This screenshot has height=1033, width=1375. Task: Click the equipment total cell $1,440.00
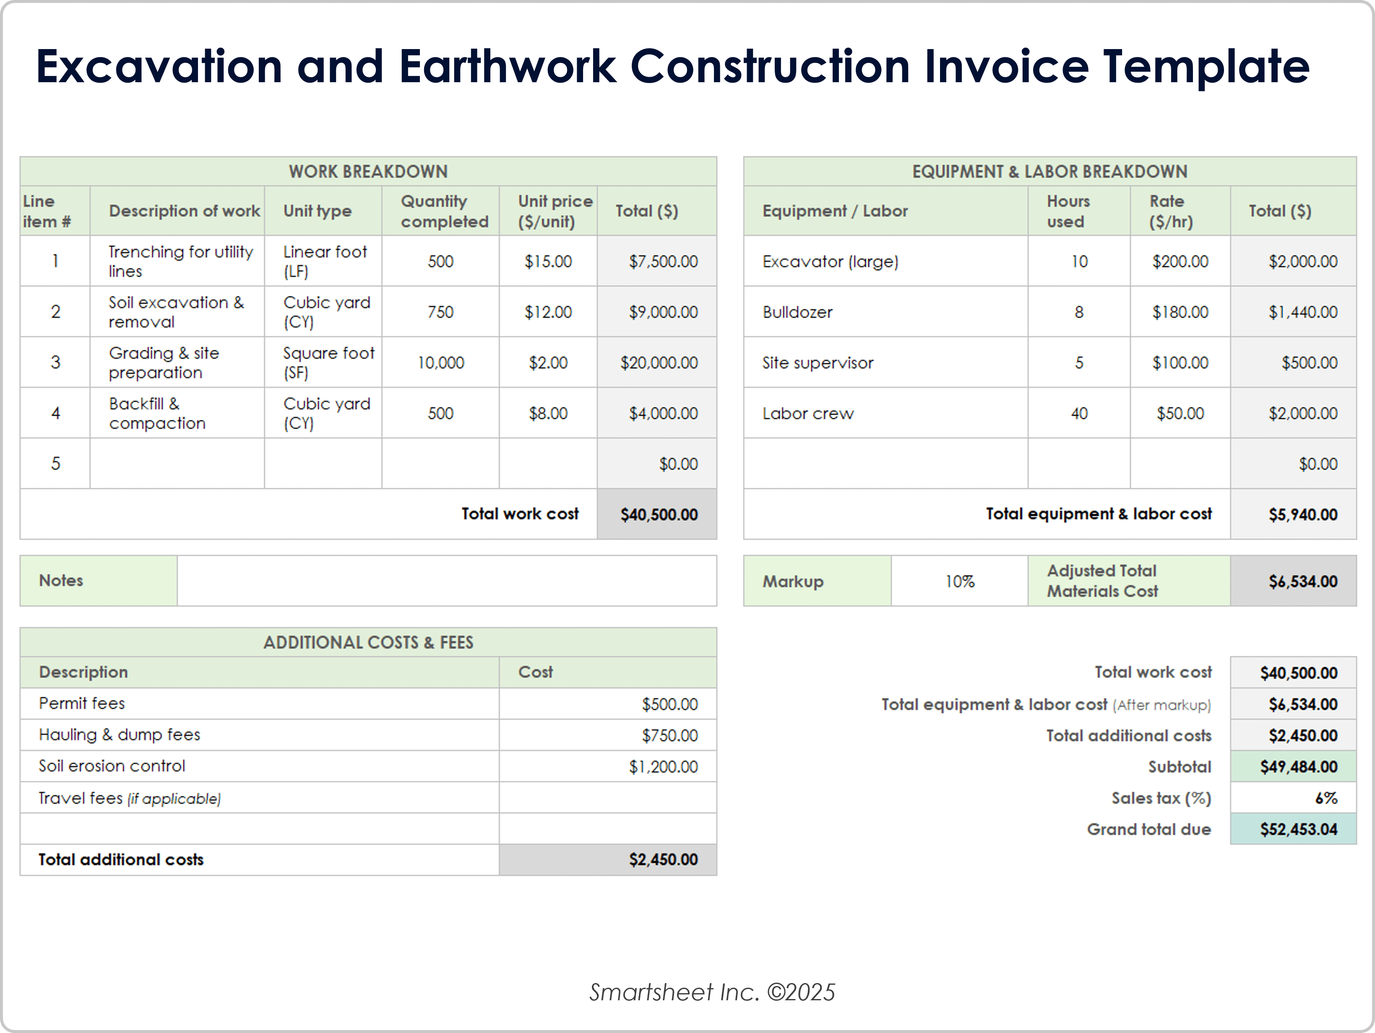[1294, 312]
